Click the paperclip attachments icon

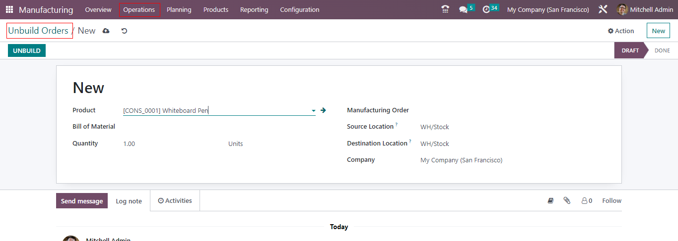coord(567,200)
